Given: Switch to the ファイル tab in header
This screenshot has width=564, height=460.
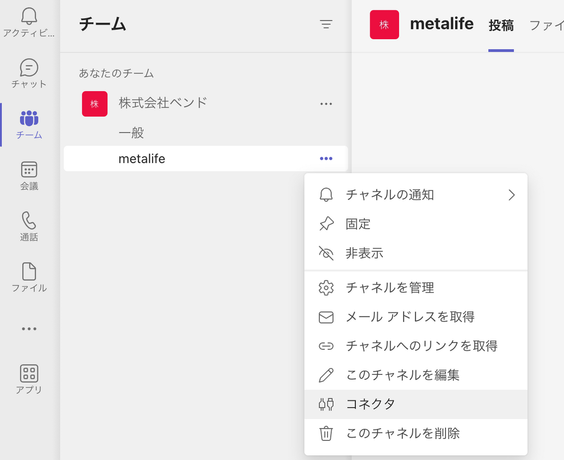Looking at the screenshot, I should click(546, 25).
